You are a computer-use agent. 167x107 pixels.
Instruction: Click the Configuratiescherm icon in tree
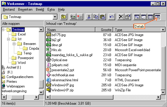point(4,77)
